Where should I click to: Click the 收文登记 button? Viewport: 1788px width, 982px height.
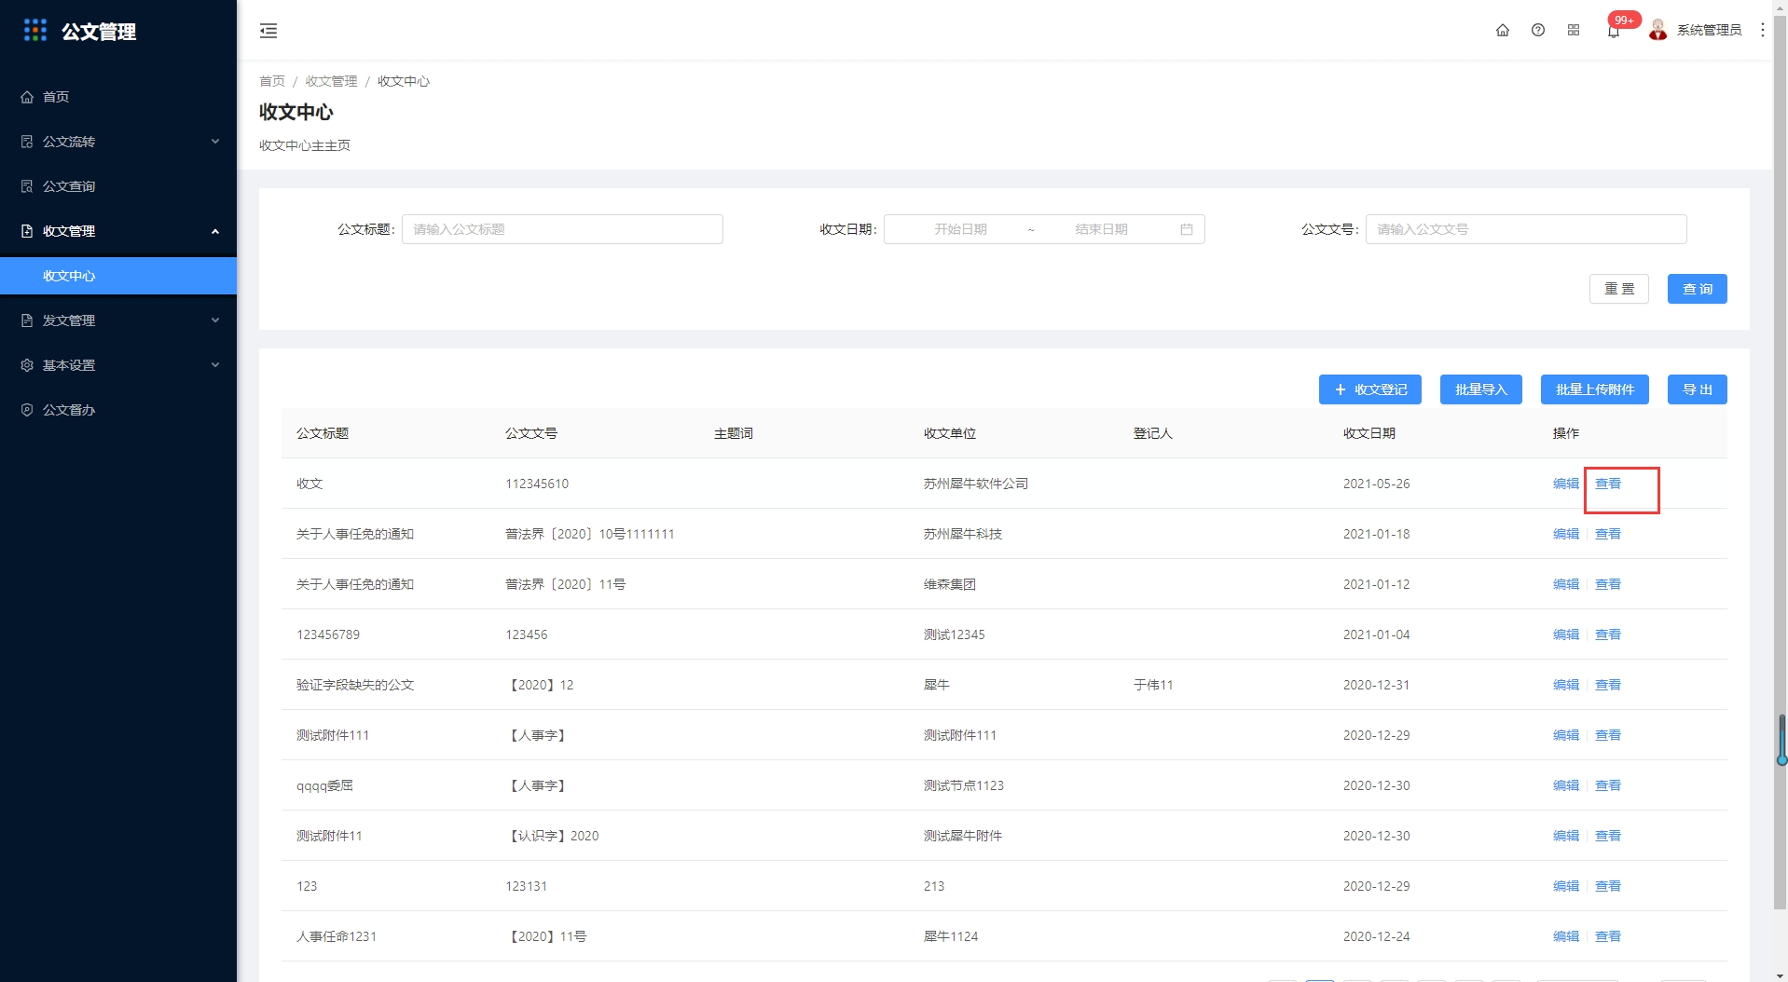(1369, 389)
